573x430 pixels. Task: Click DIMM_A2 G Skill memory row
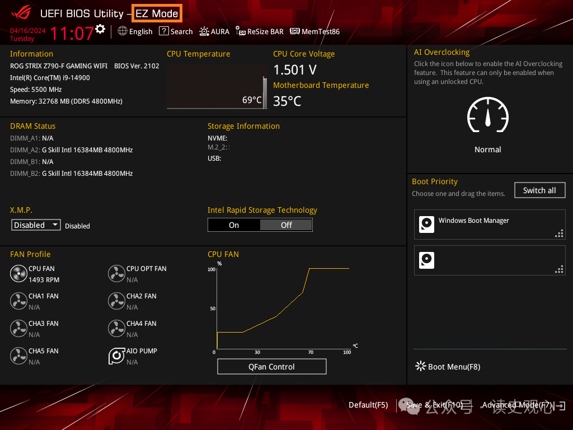click(x=71, y=150)
